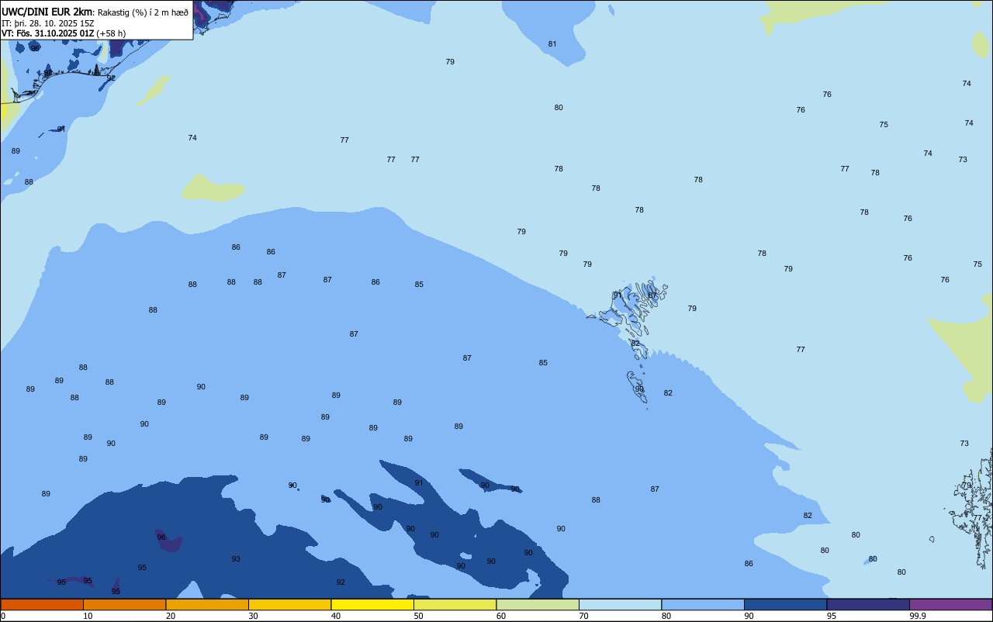Image resolution: width=993 pixels, height=622 pixels.
Task: Click the 70–80 pale blue legend swatch
Action: pos(620,604)
